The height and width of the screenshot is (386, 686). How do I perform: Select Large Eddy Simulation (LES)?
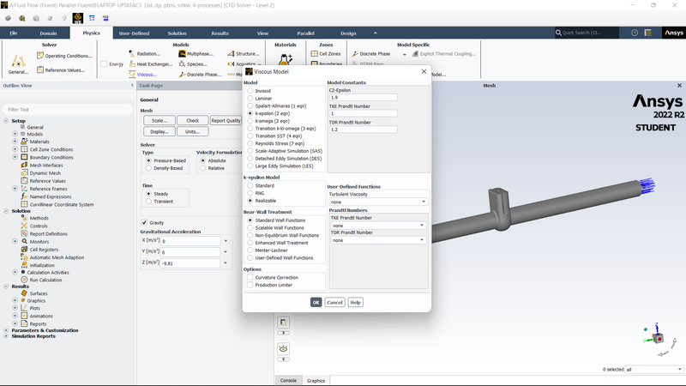point(250,166)
